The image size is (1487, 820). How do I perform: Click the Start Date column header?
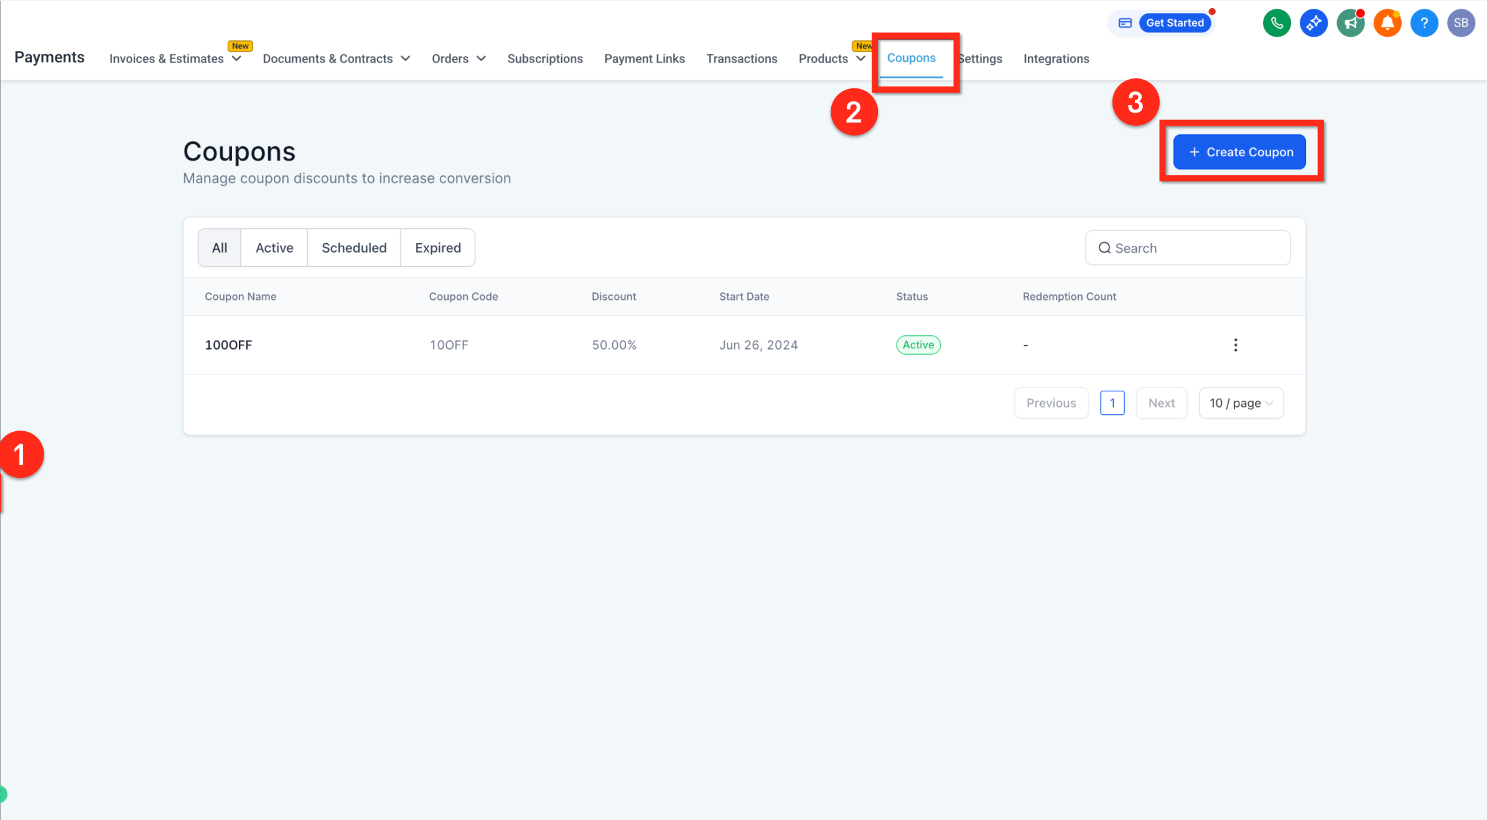point(744,297)
